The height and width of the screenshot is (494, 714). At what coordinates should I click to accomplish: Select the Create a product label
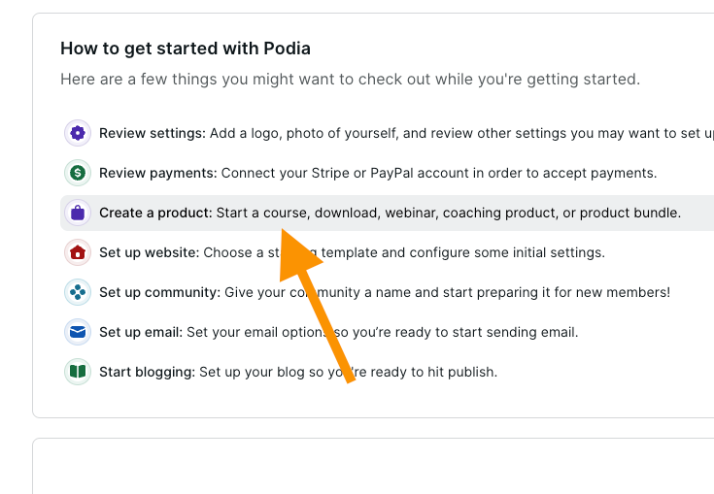154,213
